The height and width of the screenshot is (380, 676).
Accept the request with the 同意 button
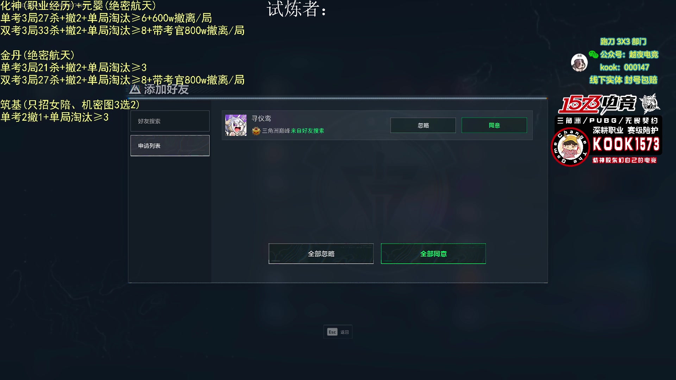[x=494, y=125]
